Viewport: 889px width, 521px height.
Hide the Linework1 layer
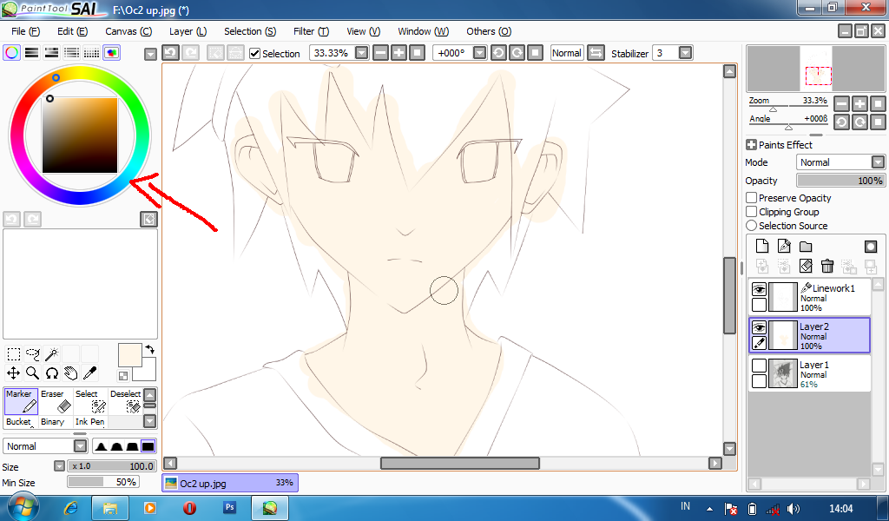tap(759, 289)
